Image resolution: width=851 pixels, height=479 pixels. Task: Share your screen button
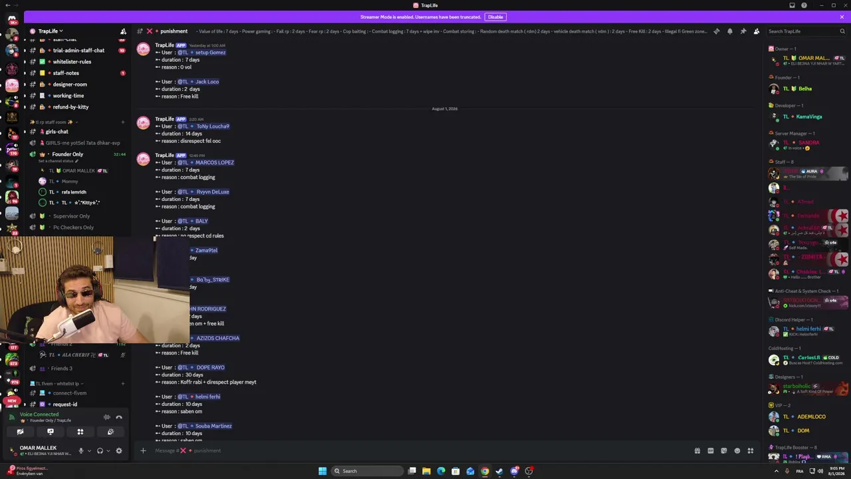click(50, 432)
